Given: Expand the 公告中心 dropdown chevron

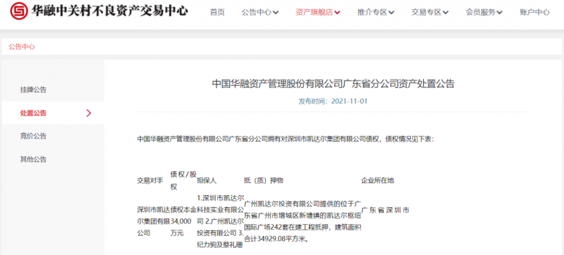Looking at the screenshot, I should [x=276, y=13].
